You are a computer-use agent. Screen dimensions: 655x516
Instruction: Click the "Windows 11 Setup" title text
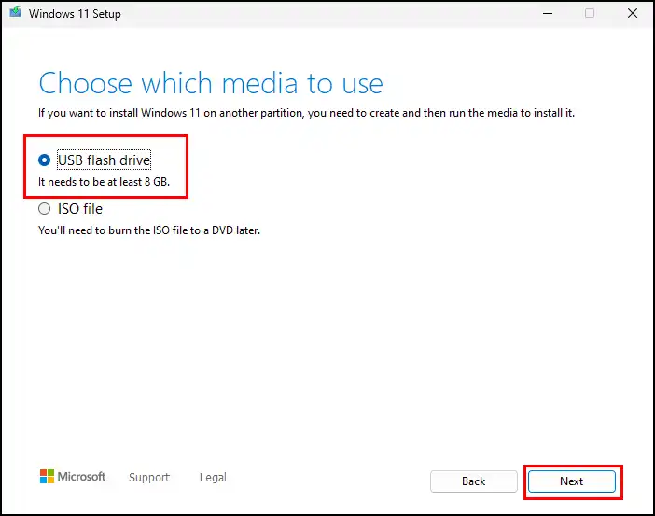75,14
